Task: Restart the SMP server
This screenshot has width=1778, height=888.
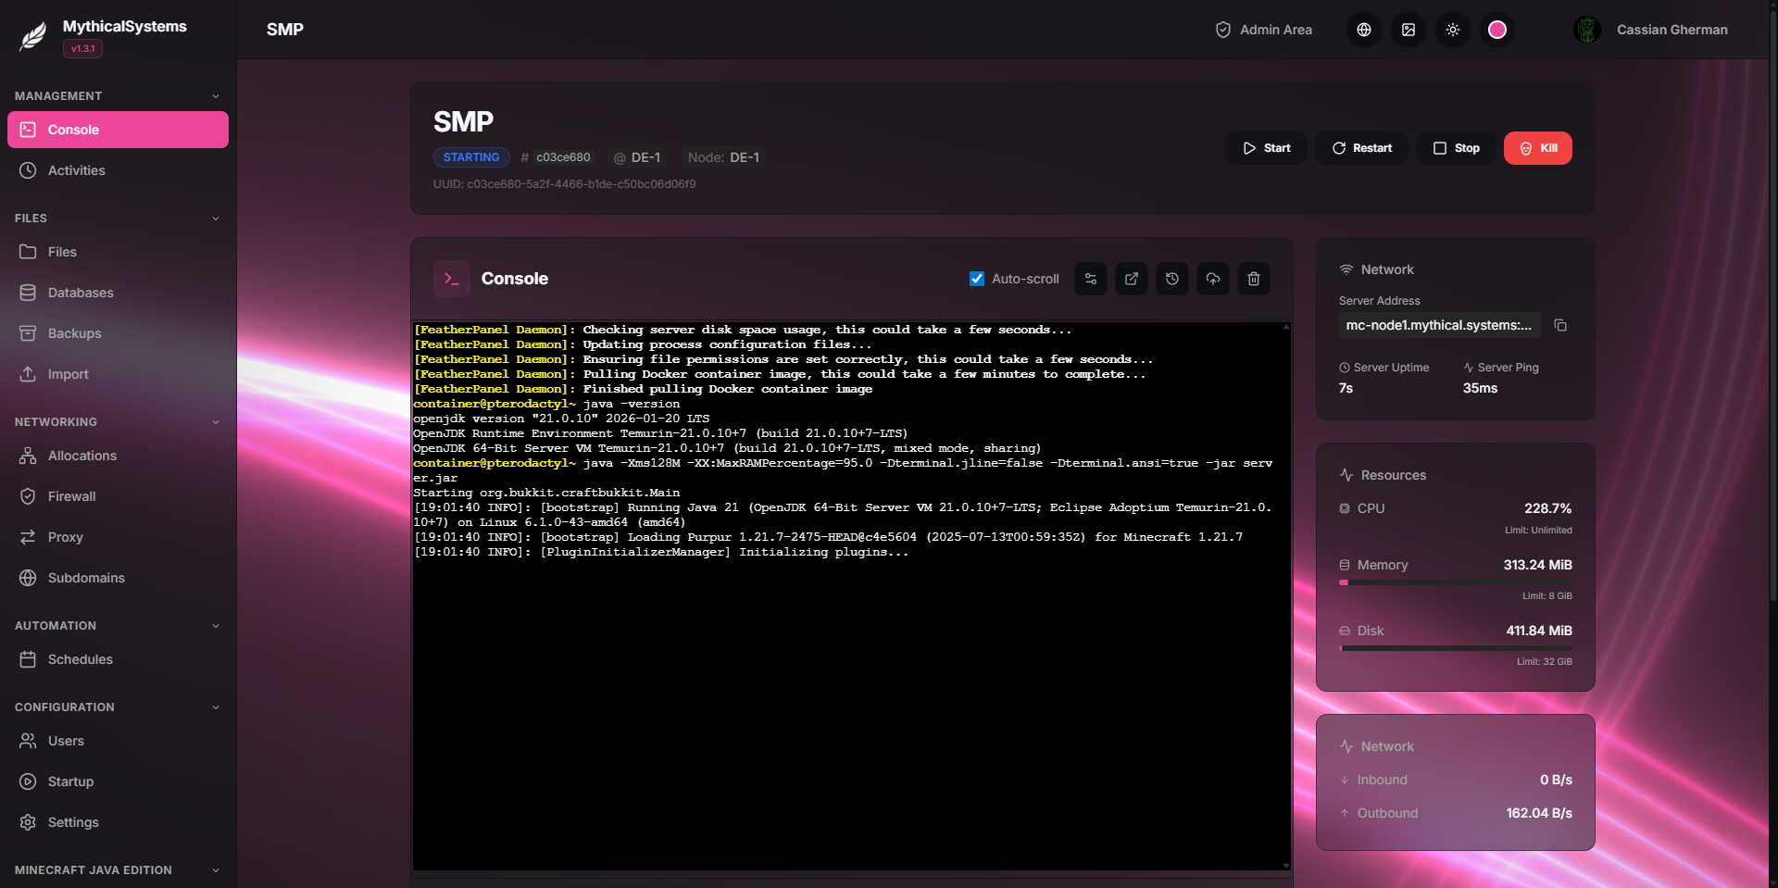Action: (x=1360, y=147)
